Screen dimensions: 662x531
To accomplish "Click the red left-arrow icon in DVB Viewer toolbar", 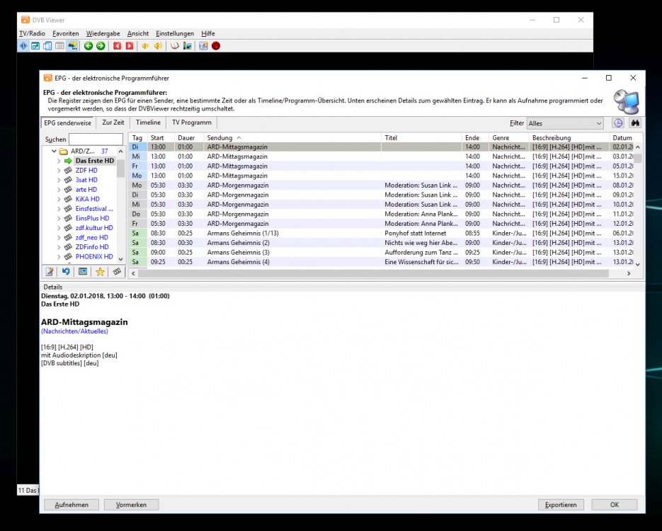I will (x=117, y=46).
